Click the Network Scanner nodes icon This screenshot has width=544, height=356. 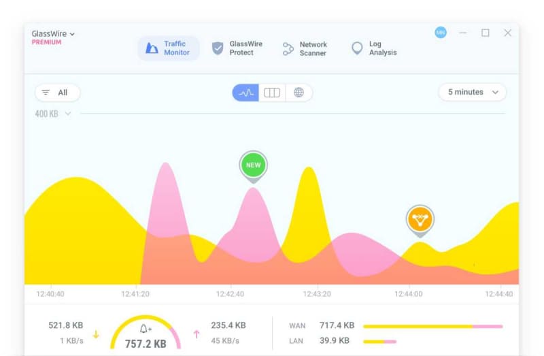click(x=288, y=48)
